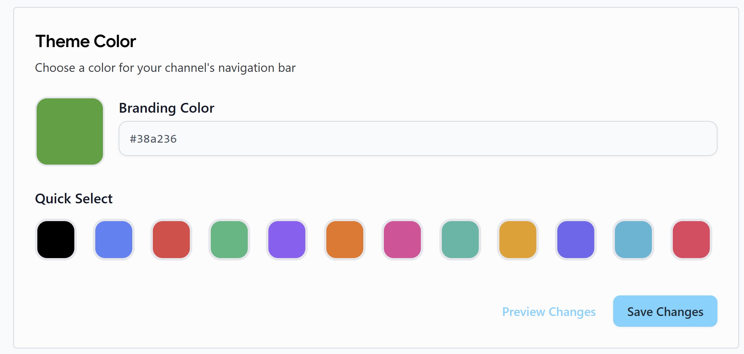744x354 pixels.
Task: Pick the cornflower blue quick select swatch
Action: pos(114,240)
